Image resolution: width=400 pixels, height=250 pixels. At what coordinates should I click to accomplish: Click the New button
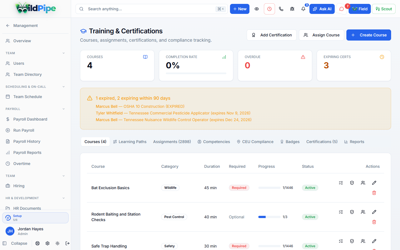(240, 9)
